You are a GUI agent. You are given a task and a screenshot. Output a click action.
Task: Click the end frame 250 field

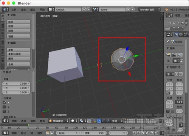(94, 133)
